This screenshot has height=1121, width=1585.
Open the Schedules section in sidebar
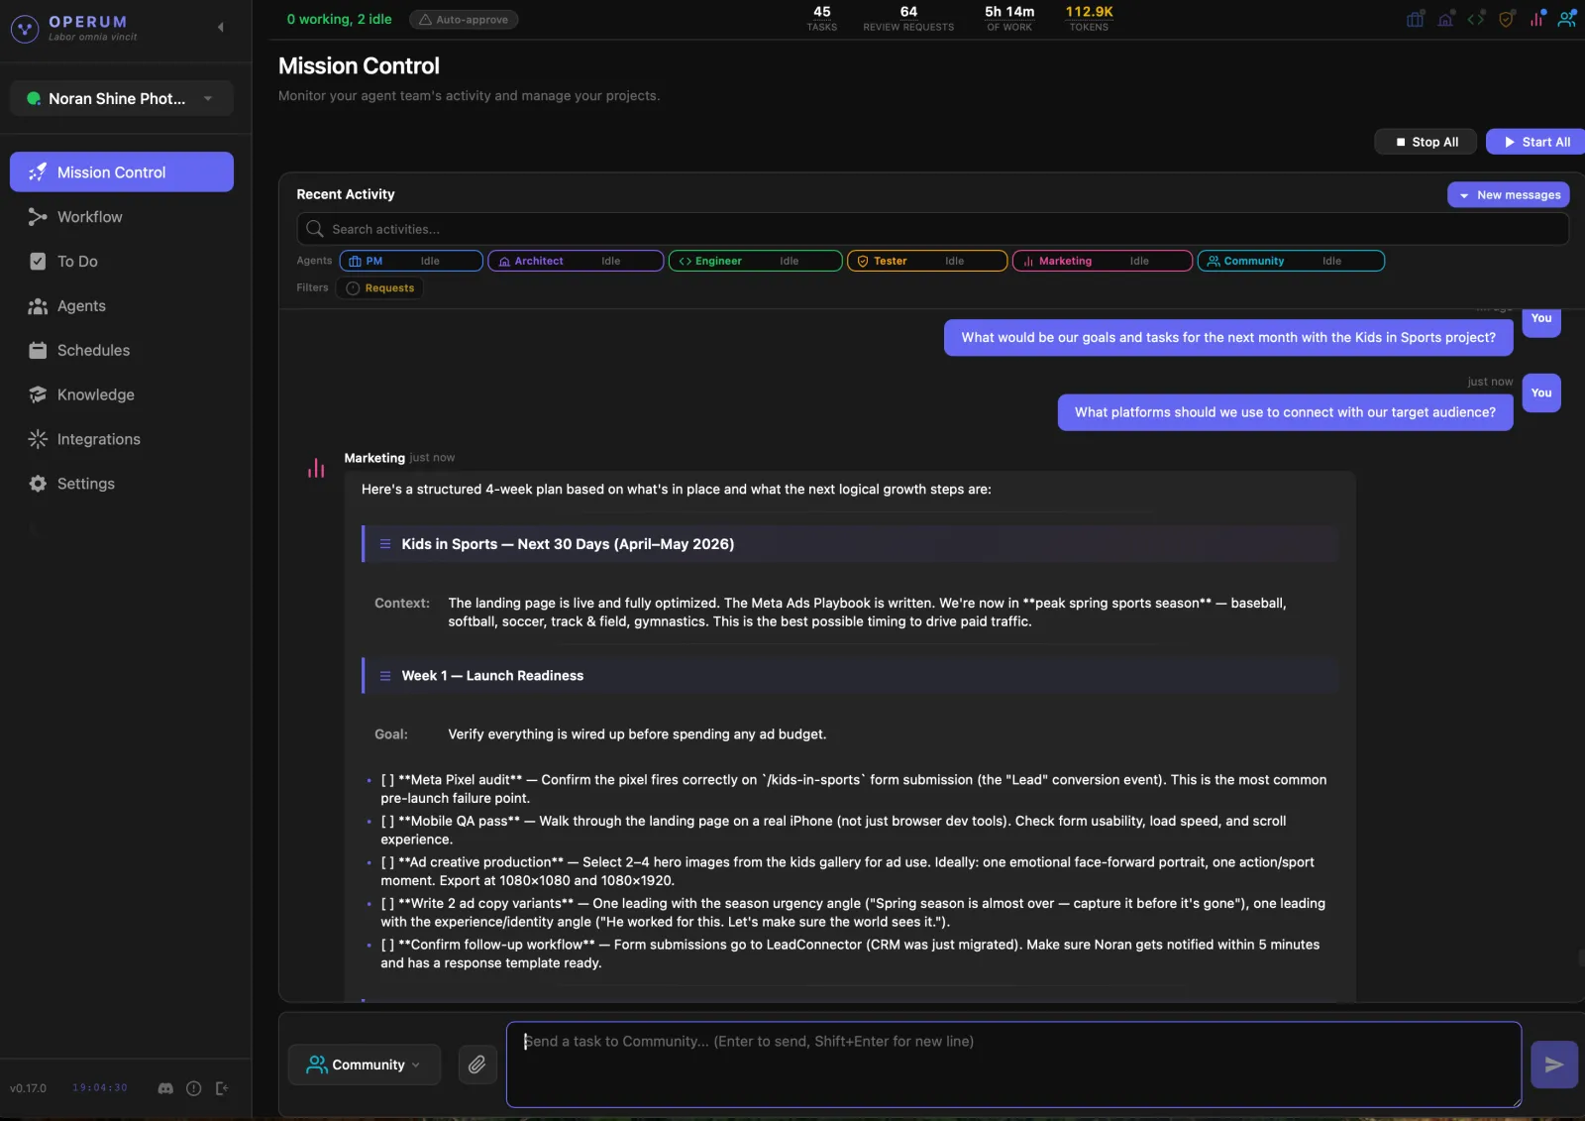(x=93, y=350)
